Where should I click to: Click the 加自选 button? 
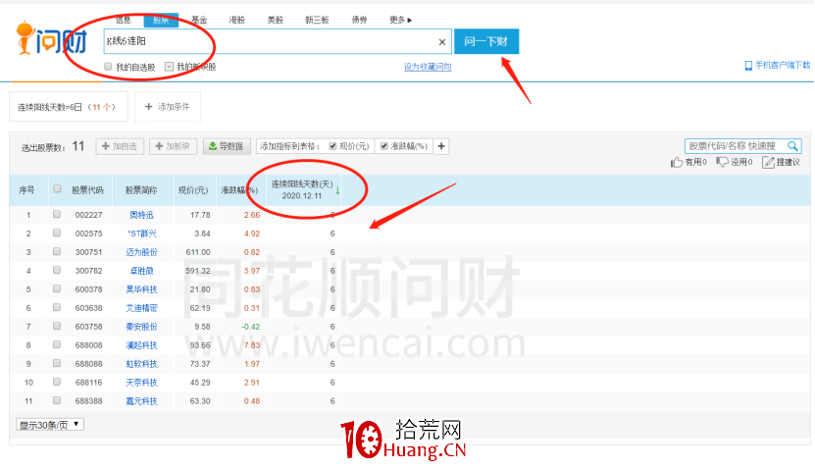tap(120, 146)
